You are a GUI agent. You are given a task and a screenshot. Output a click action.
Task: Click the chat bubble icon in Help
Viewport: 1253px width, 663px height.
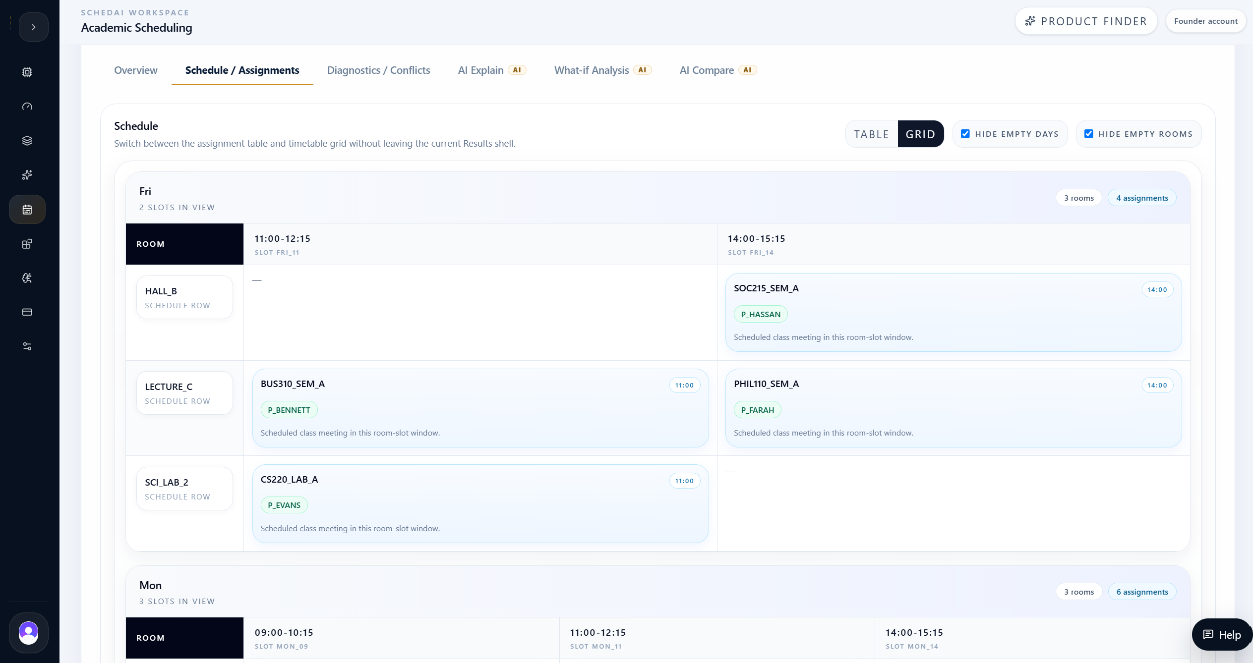pyautogui.click(x=1208, y=635)
